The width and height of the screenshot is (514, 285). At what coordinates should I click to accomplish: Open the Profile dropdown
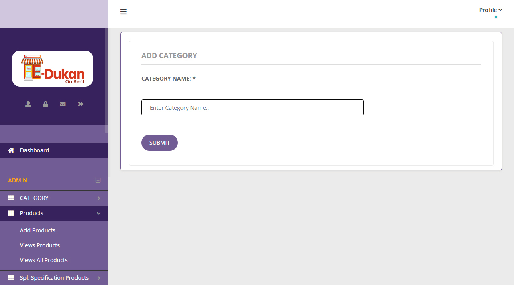coord(491,10)
